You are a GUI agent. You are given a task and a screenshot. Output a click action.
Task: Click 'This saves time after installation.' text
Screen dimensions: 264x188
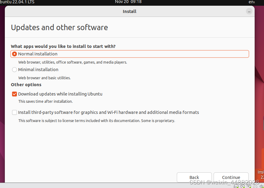point(46,102)
